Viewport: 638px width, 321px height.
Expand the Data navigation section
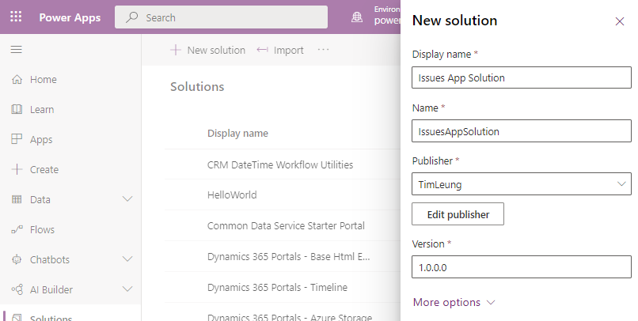127,199
